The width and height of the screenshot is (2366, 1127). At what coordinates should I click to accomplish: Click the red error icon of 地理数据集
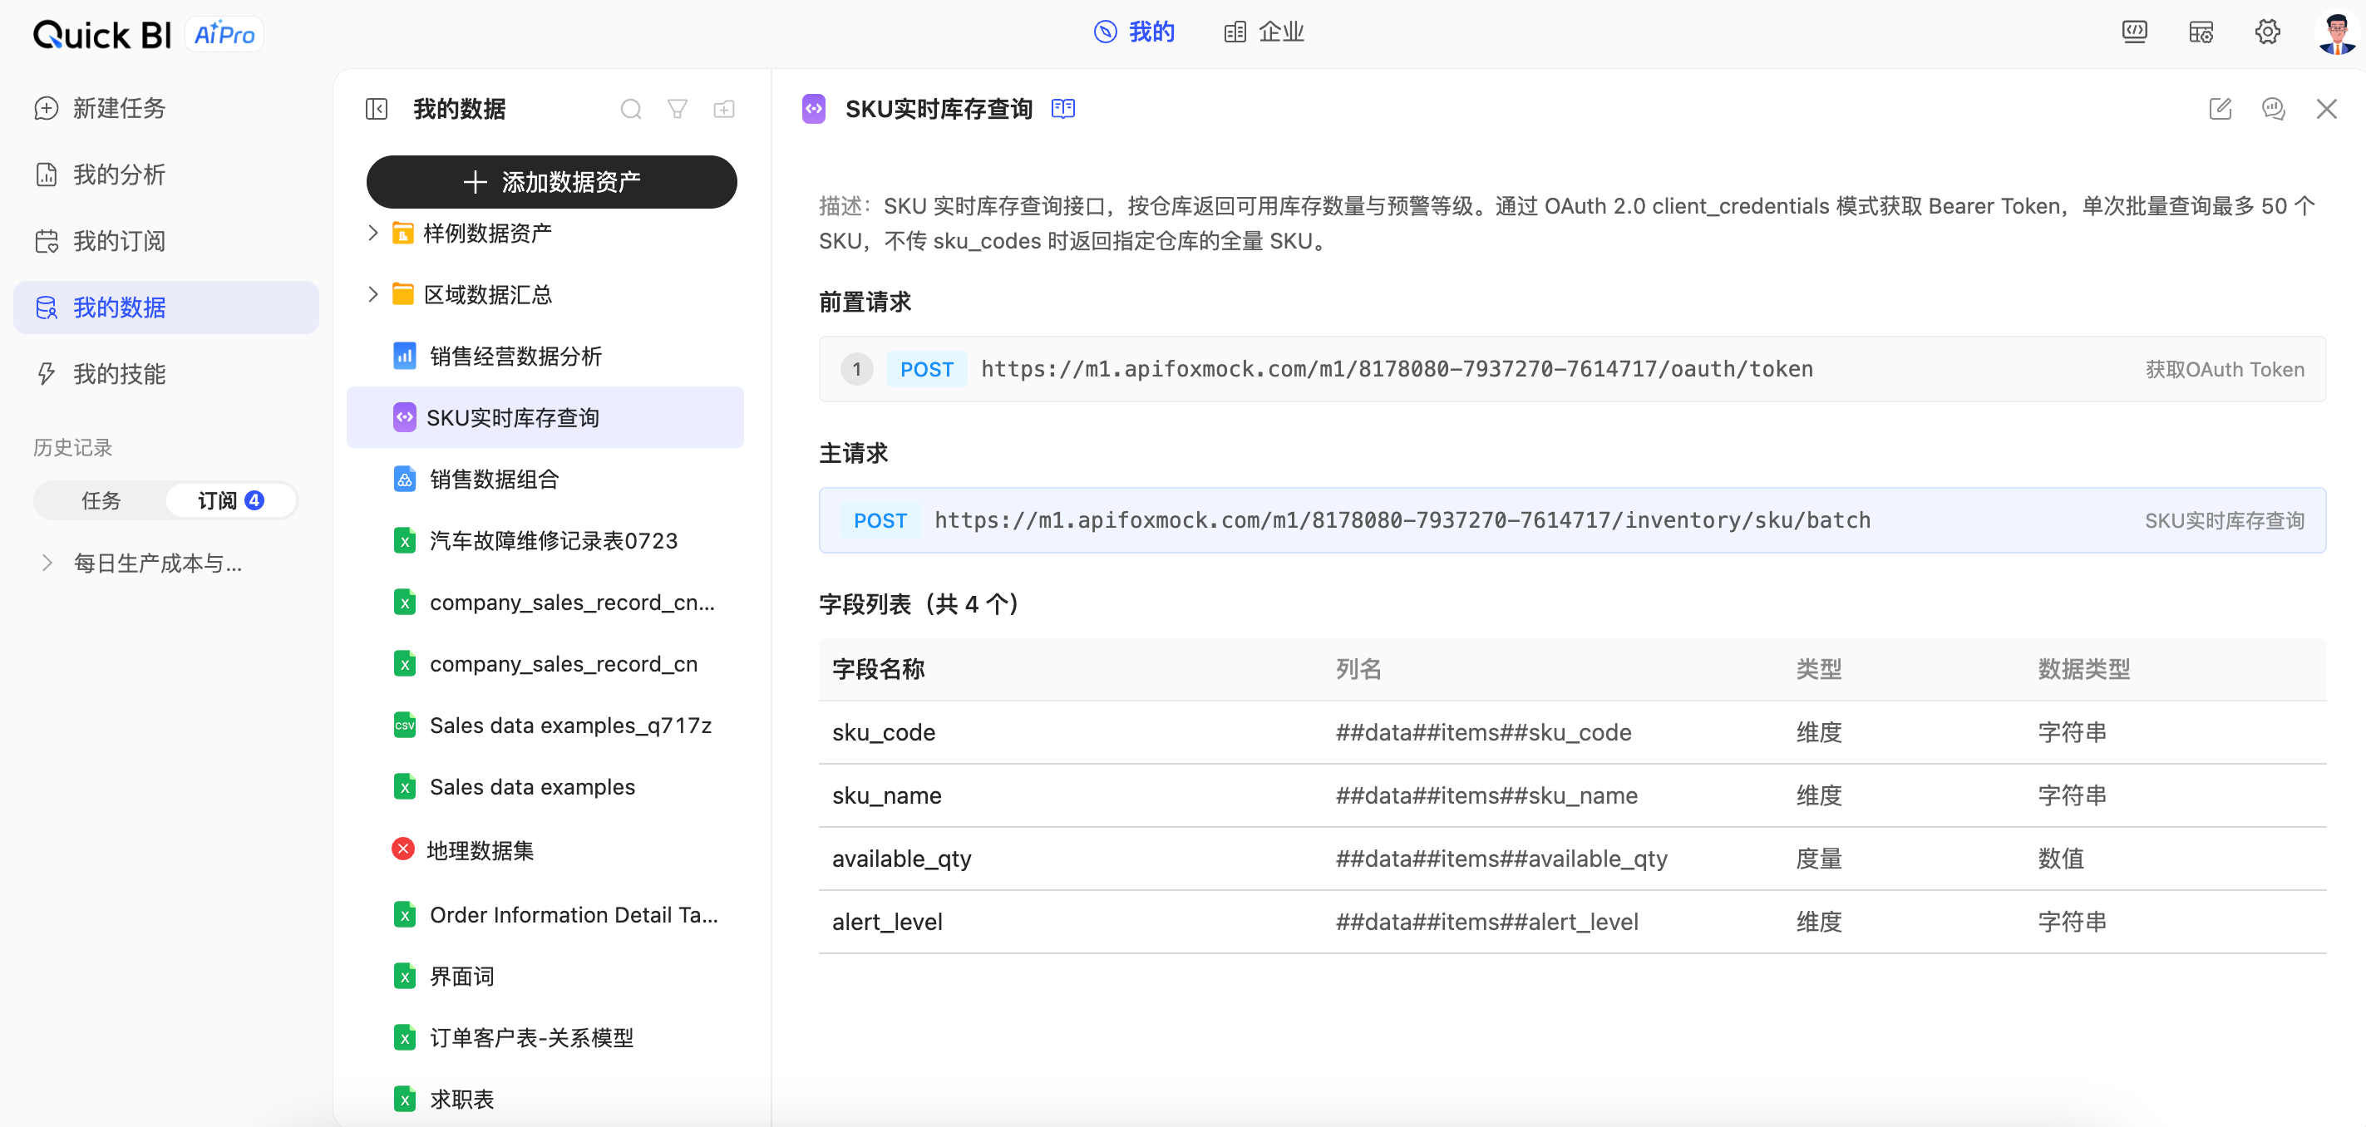tap(403, 849)
